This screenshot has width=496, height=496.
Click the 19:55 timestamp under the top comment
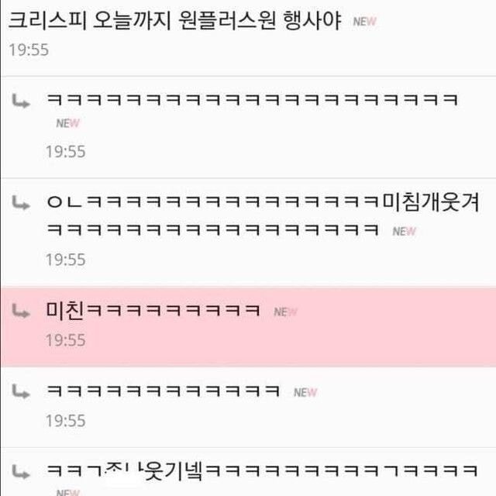click(x=29, y=50)
